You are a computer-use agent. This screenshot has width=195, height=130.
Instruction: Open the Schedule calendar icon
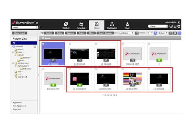tap(81, 24)
